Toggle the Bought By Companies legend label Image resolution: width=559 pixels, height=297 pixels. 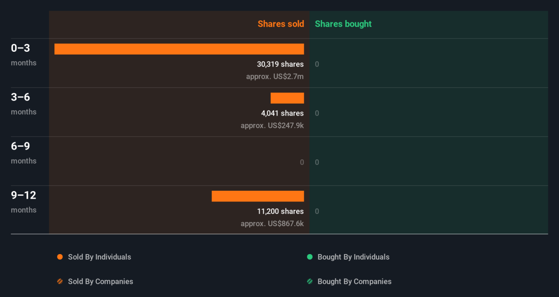[354, 282]
